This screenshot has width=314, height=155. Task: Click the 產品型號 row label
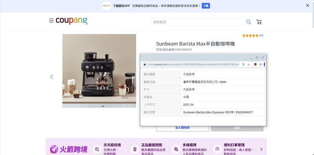(x=149, y=112)
